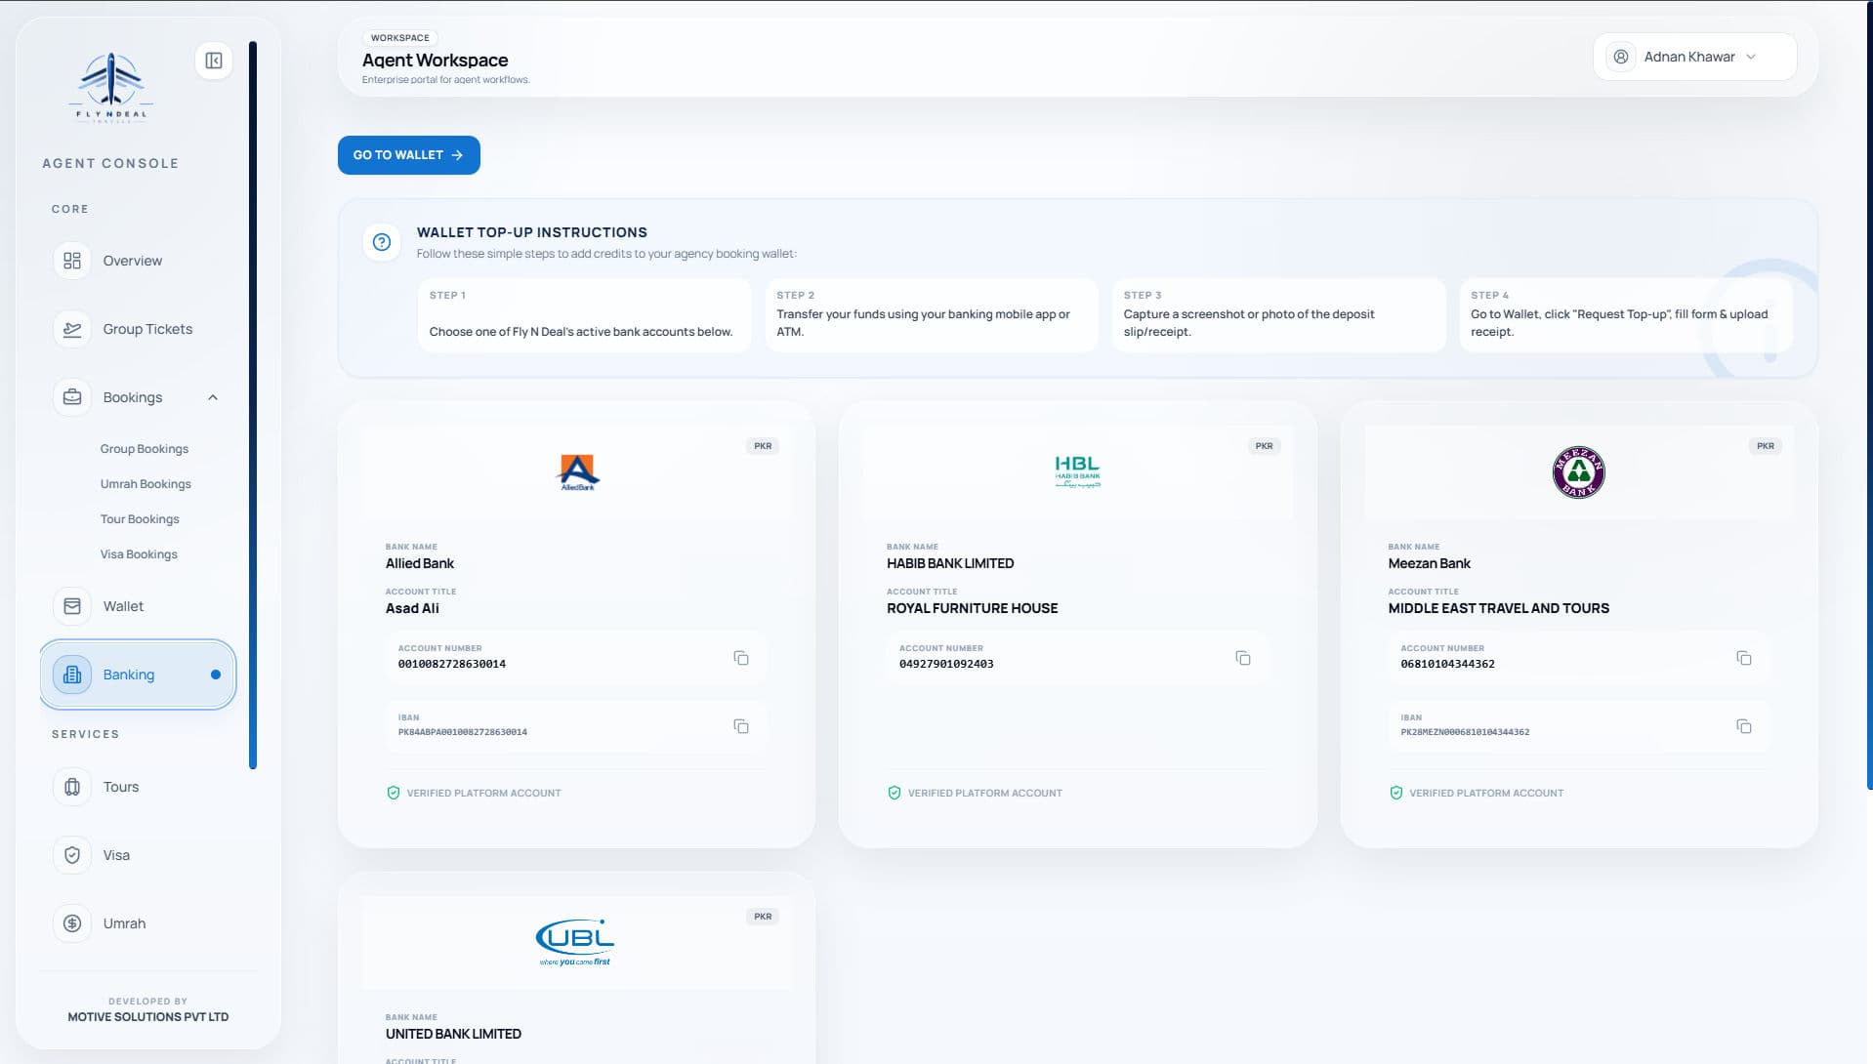Click account number 0010082728630014

[452, 664]
